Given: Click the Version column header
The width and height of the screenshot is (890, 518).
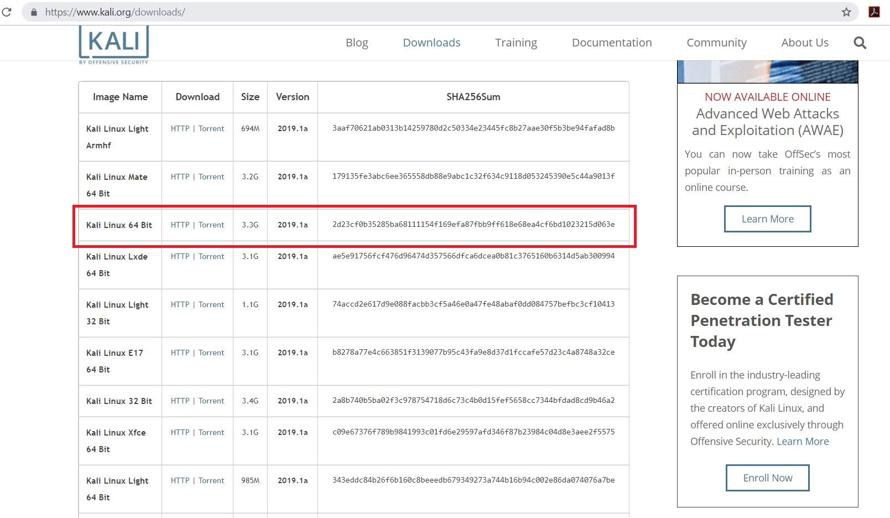Looking at the screenshot, I should click(293, 97).
